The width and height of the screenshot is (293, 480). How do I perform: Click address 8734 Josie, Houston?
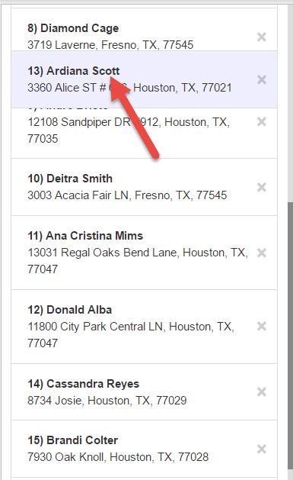click(x=107, y=401)
